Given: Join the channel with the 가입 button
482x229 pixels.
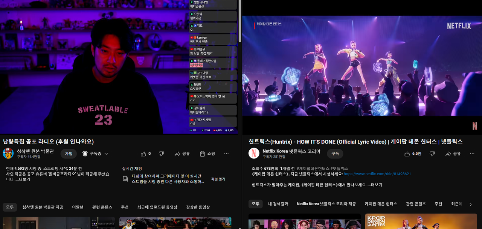Looking at the screenshot, I should tap(69, 154).
